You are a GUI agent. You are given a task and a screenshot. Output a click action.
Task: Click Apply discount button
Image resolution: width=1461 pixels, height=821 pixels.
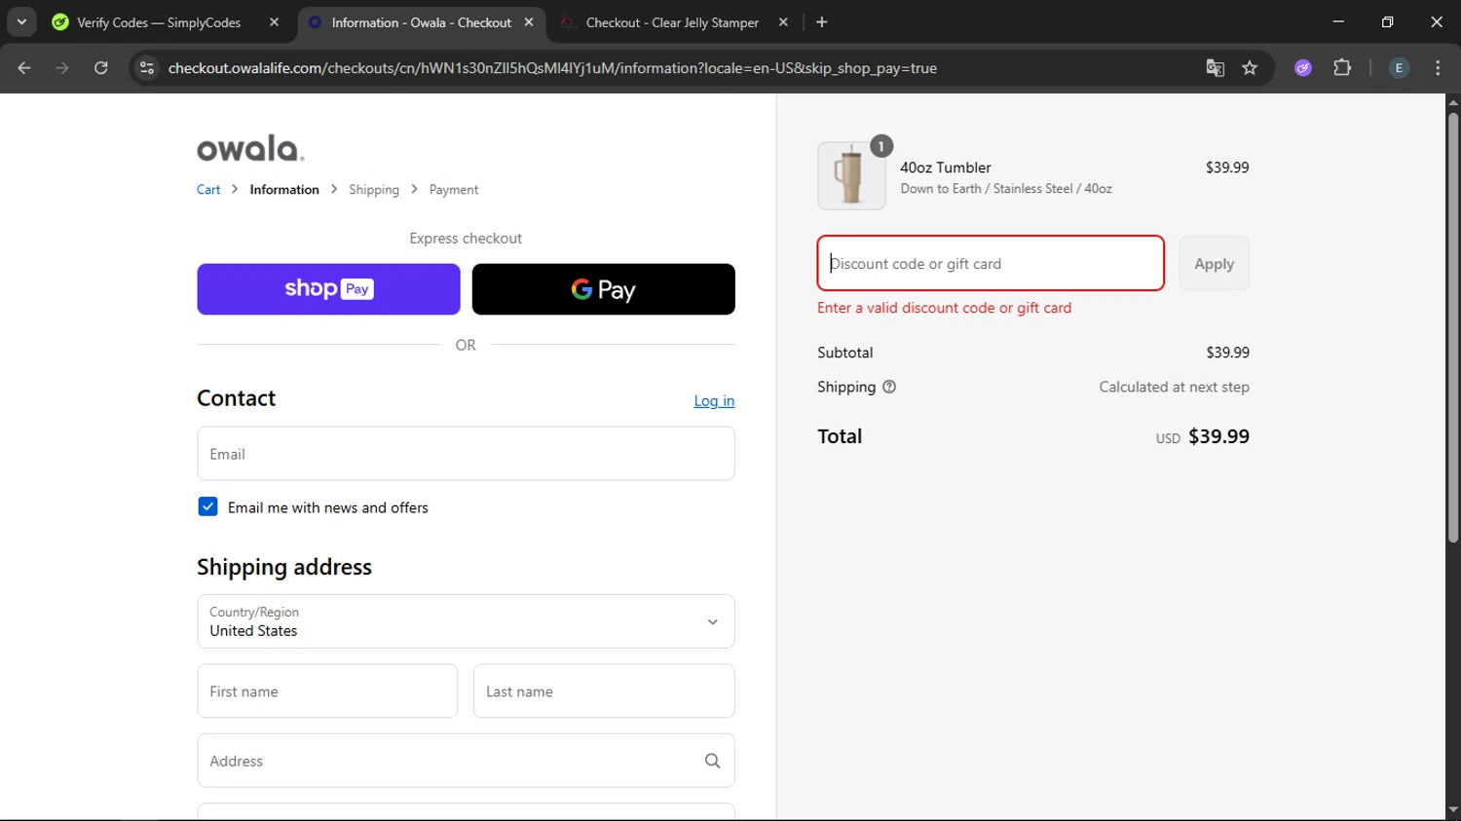(1214, 263)
